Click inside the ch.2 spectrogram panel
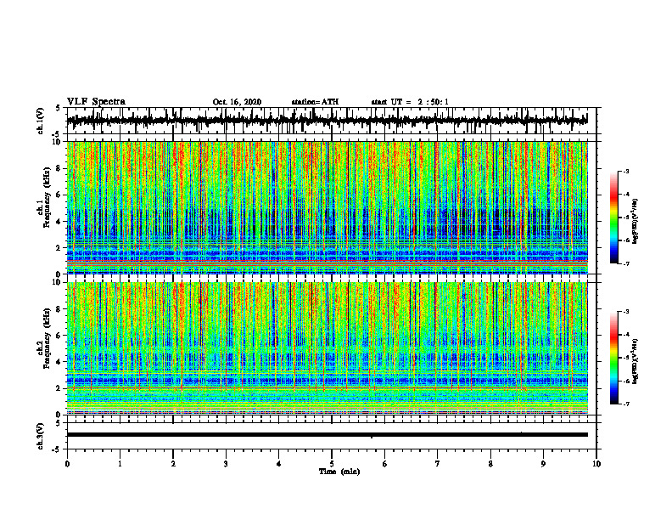 pyautogui.click(x=327, y=348)
